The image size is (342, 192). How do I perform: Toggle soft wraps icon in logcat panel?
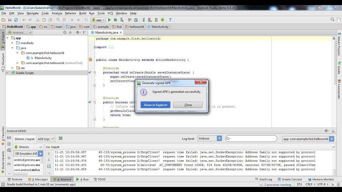pos(49,166)
